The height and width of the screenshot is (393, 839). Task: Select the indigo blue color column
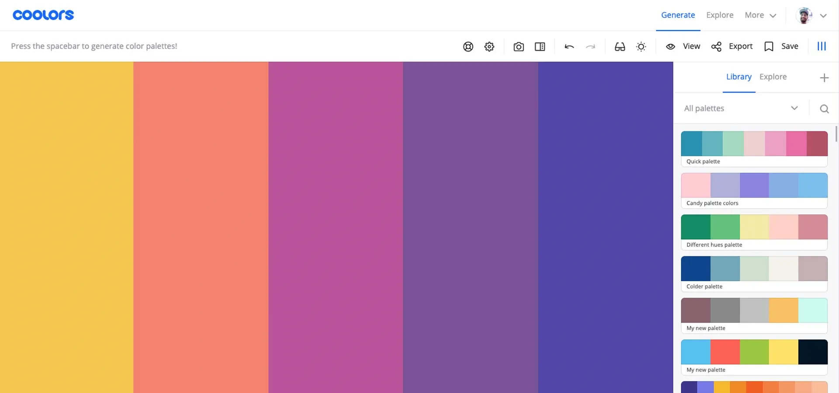pyautogui.click(x=605, y=227)
